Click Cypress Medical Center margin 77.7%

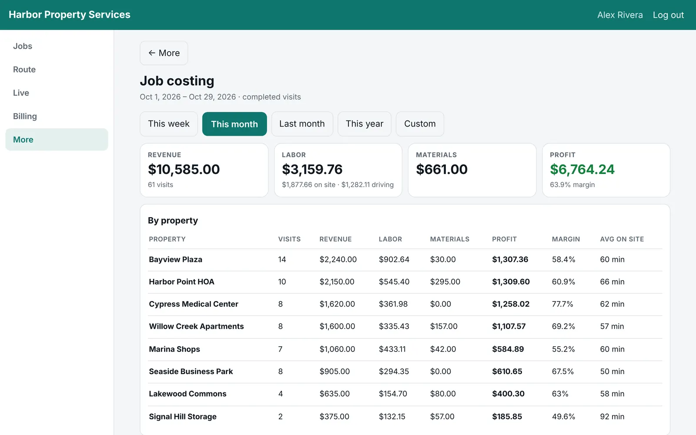pos(562,304)
